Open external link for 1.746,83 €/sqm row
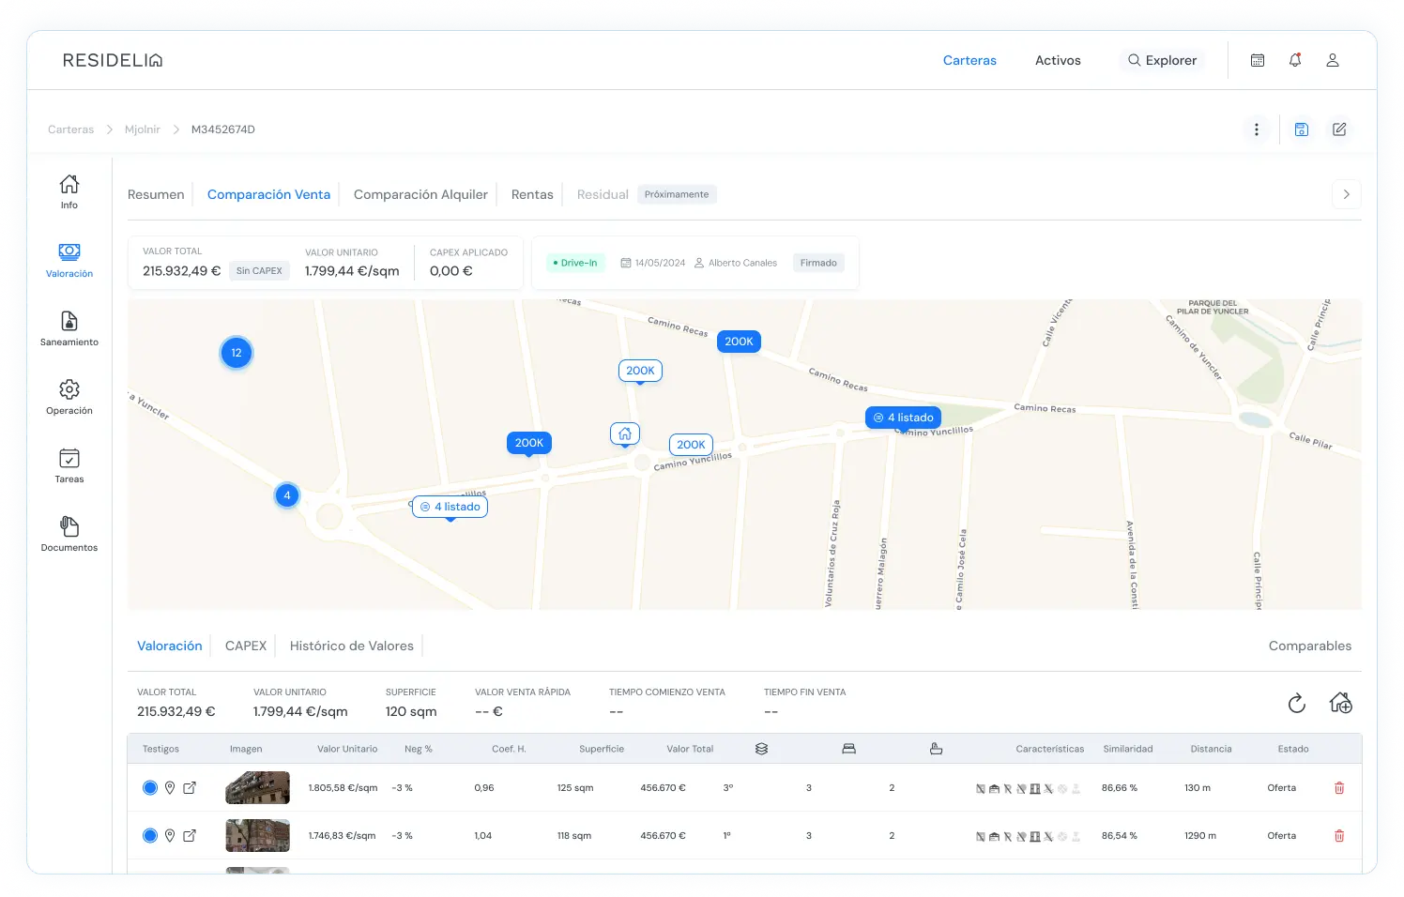 coord(190,835)
